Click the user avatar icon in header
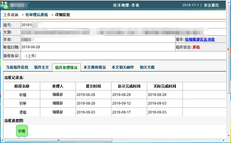231x143 pixels. (x=4, y=5)
